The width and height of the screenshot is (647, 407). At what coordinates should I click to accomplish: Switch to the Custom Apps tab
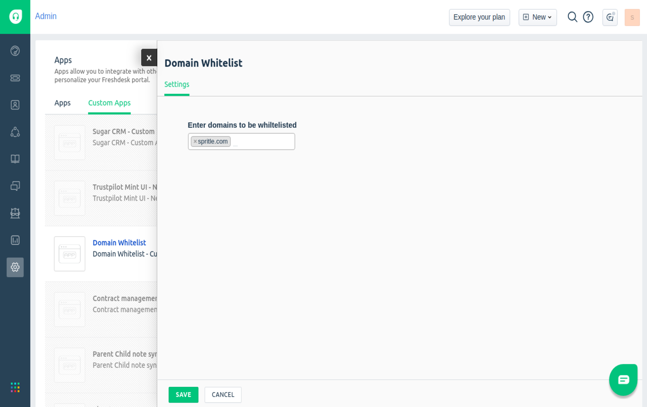pos(109,103)
